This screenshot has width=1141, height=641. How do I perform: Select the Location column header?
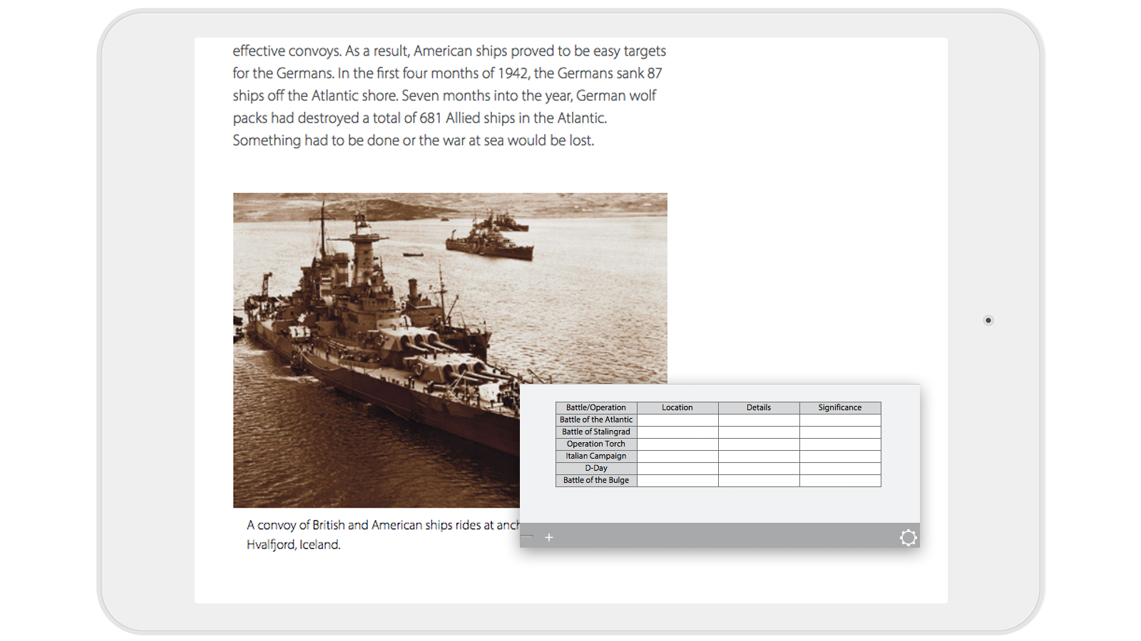point(677,407)
